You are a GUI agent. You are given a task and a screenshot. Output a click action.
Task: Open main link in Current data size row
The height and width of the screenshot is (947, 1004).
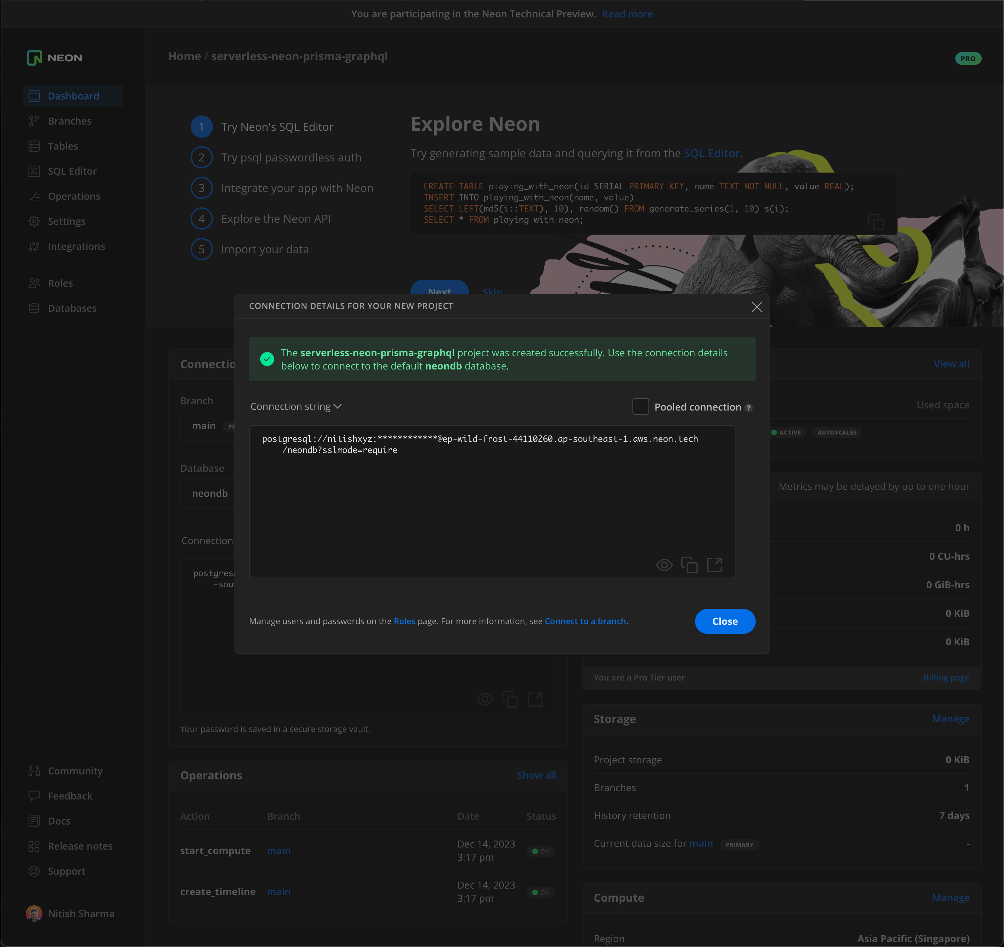coord(701,843)
